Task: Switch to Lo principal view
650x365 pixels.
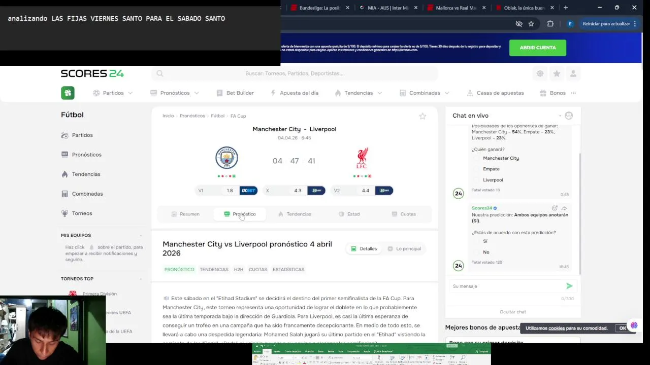Action: (x=404, y=249)
